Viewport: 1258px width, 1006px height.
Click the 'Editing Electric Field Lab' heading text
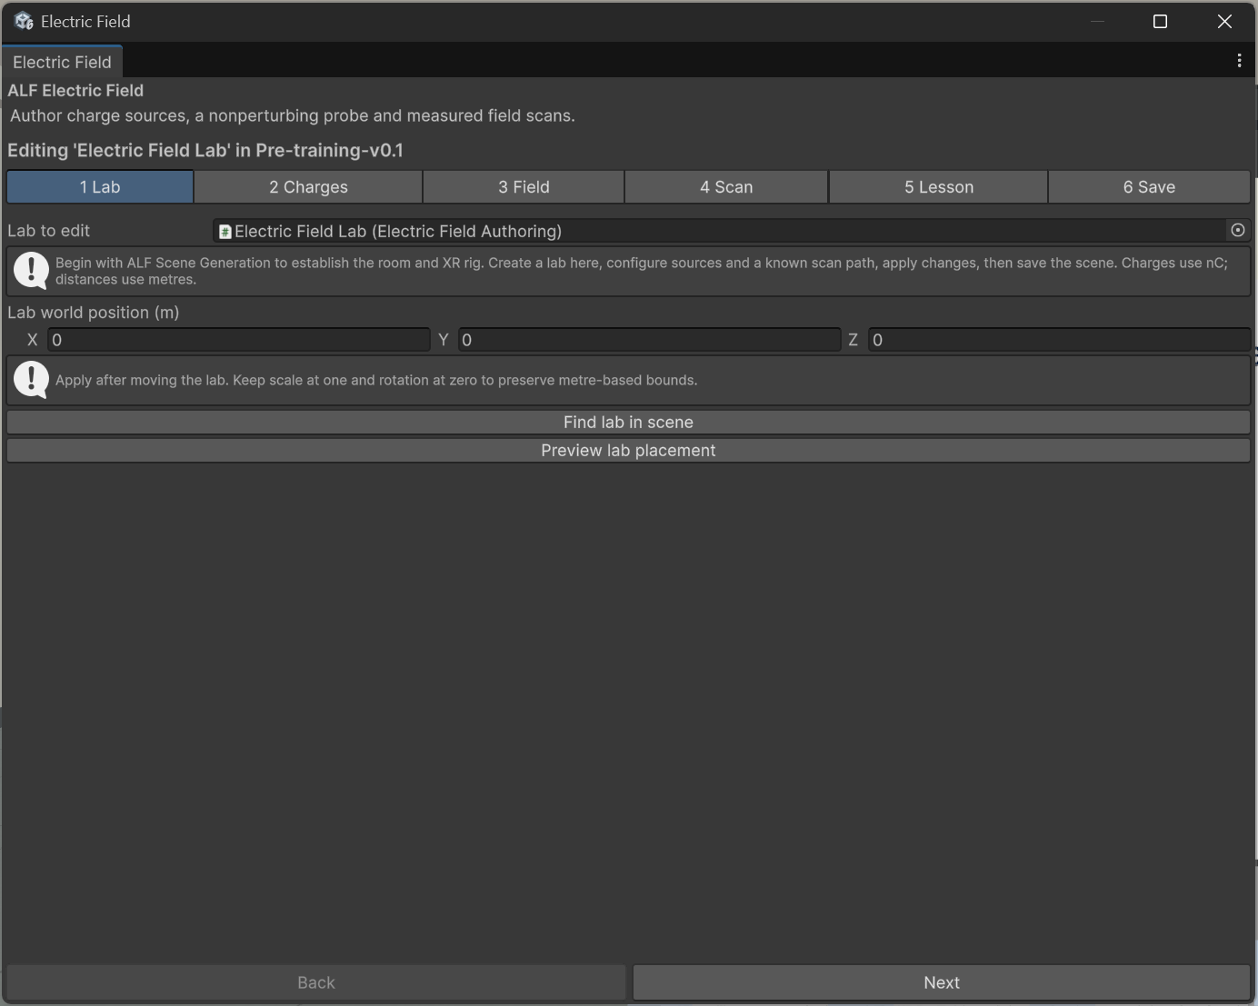205,151
